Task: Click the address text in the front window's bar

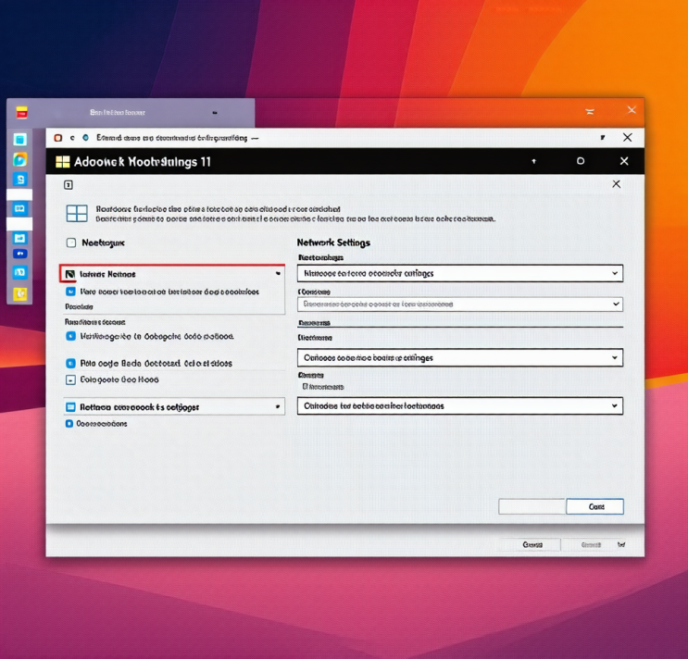Action: [x=171, y=138]
